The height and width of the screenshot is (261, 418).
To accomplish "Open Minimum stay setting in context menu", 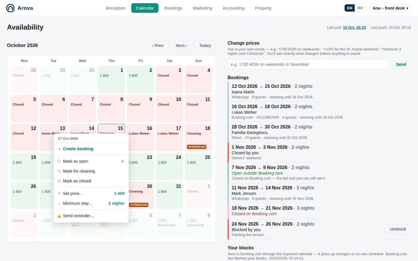I will coord(91,203).
